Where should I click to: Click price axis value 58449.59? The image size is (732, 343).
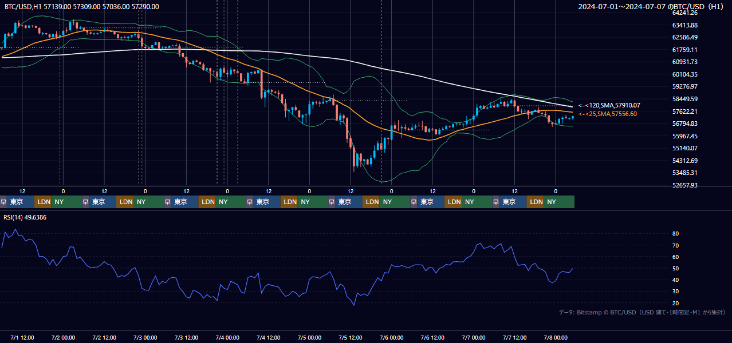coord(684,99)
